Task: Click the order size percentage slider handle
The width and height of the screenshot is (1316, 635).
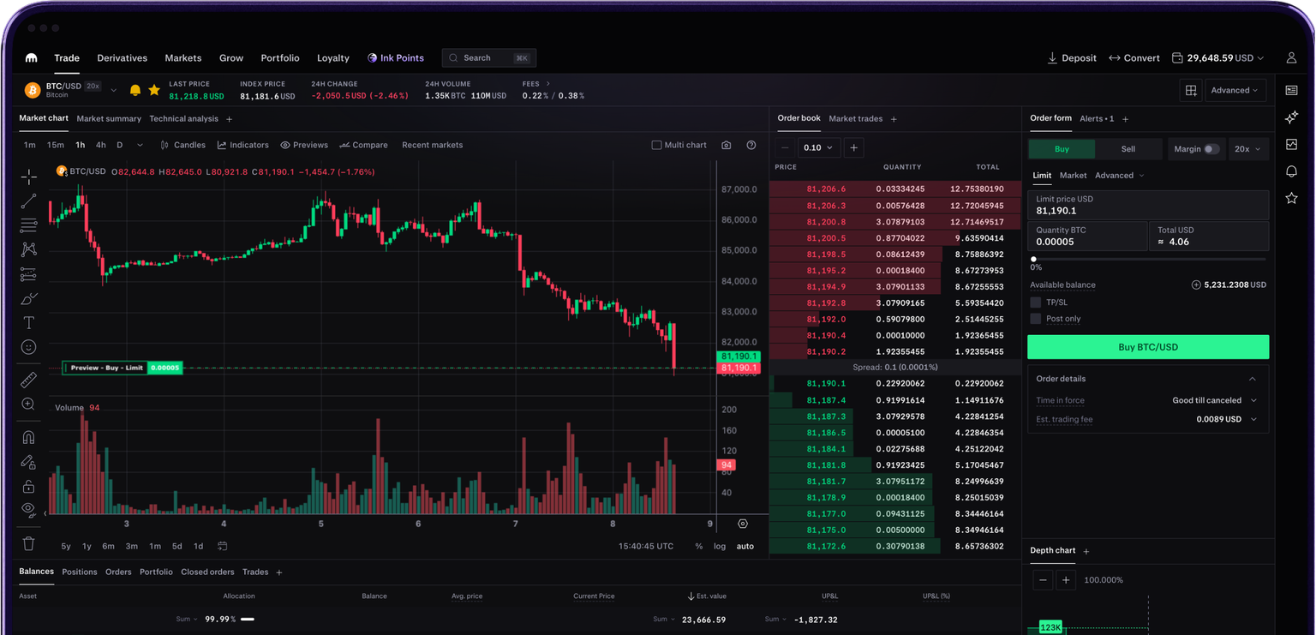Action: [1034, 259]
